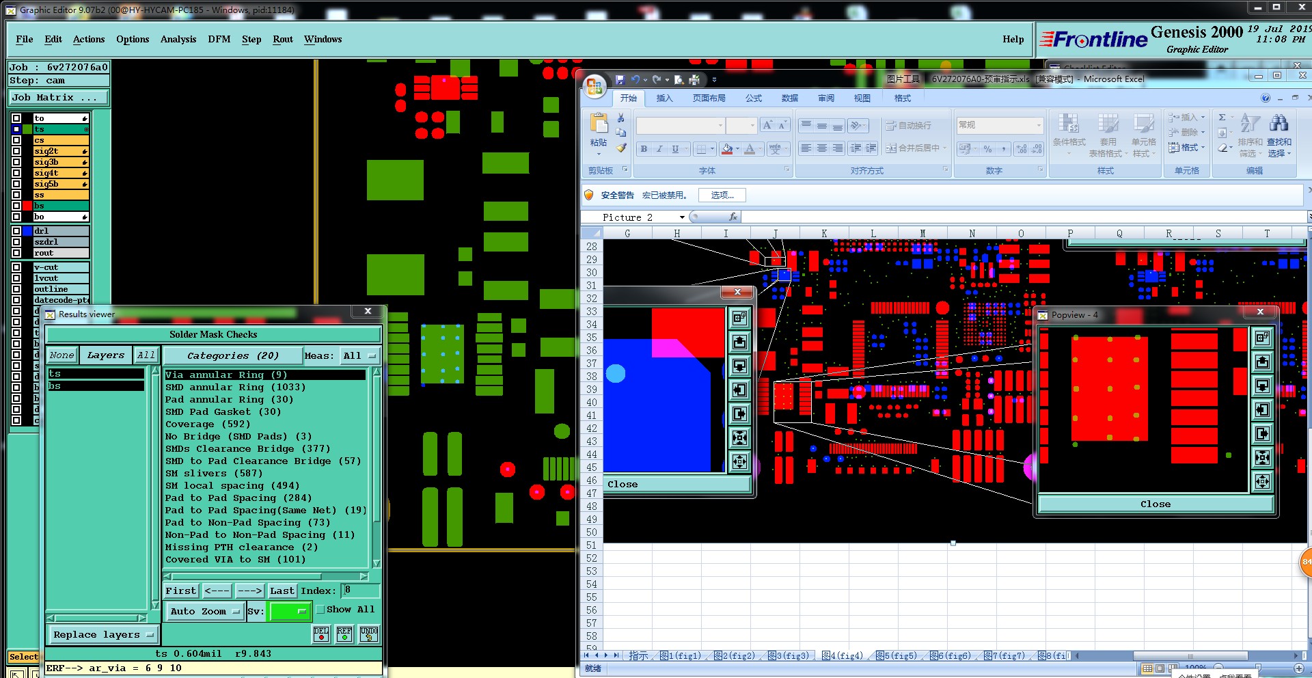Toggle the checkbox for layer rout
This screenshot has height=678, width=1312.
coord(16,253)
